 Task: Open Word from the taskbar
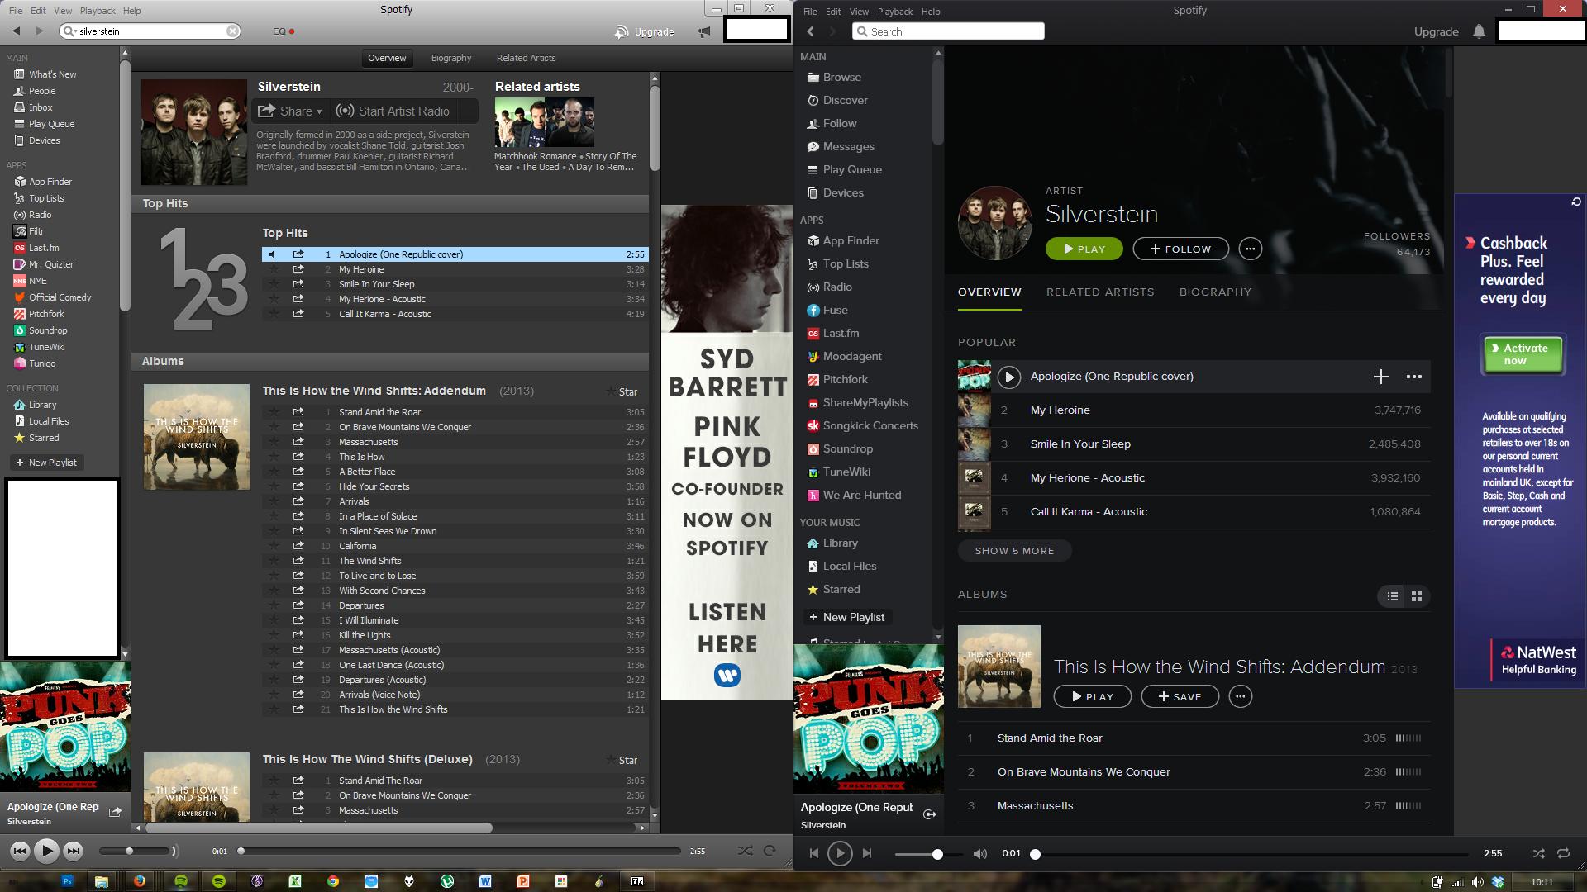[x=485, y=881]
